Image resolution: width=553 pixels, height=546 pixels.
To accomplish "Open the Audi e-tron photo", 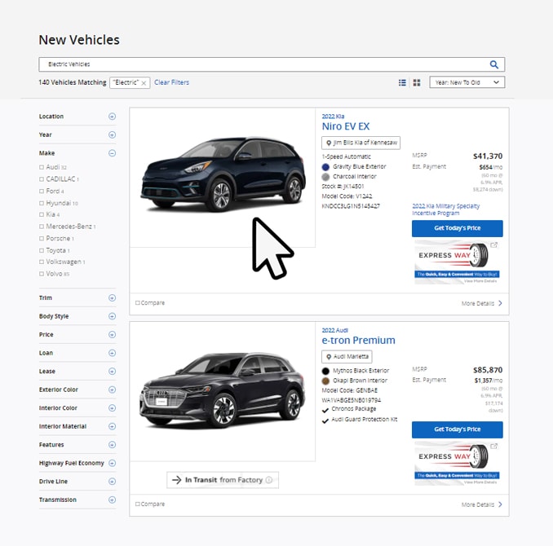I will 223,391.
